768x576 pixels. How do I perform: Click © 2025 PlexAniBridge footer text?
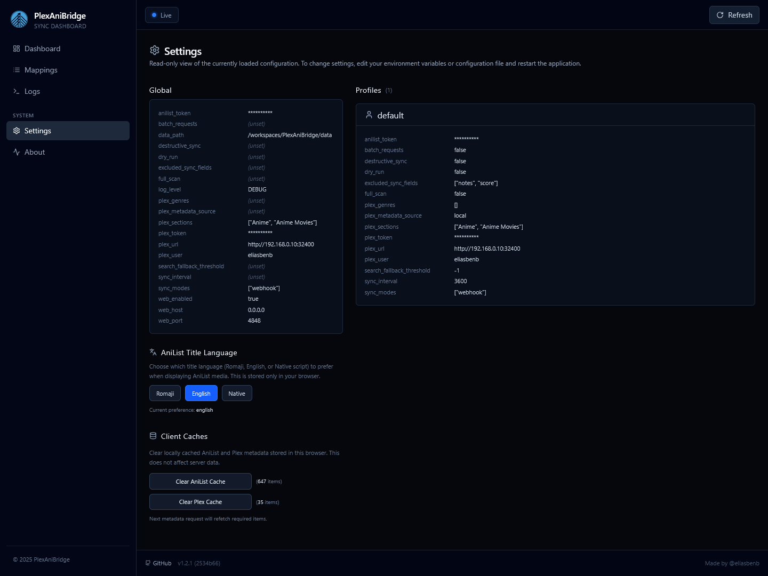point(42,559)
